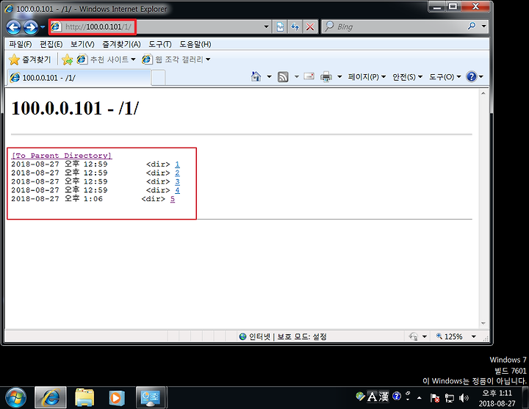Screen dimensions: 529x409
Task: Open the 즐겨찾기(A) menu
Action: tap(121, 44)
